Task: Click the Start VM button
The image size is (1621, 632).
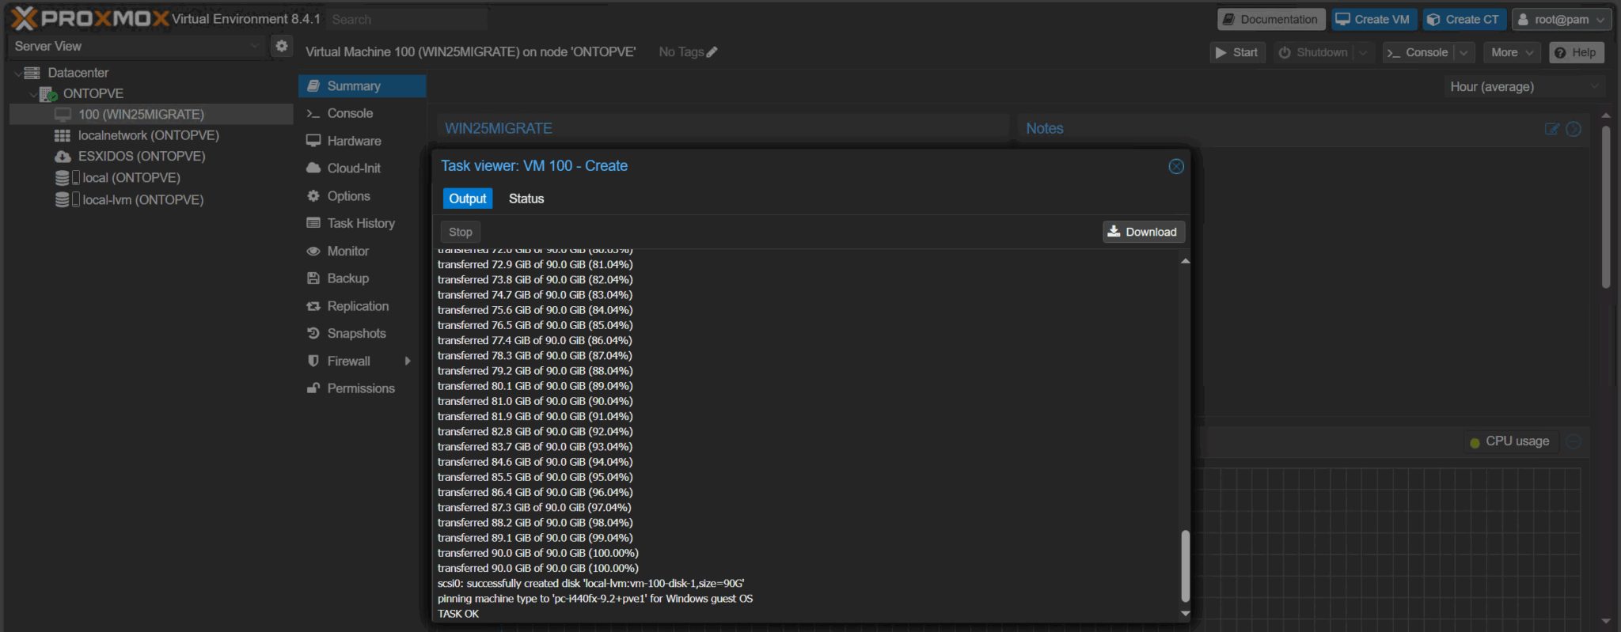Action: coord(1237,52)
